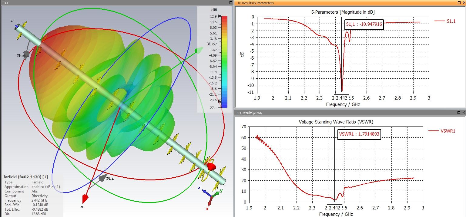
Task: Select the lower color ramp marker at -23.5
Action: tap(219, 102)
